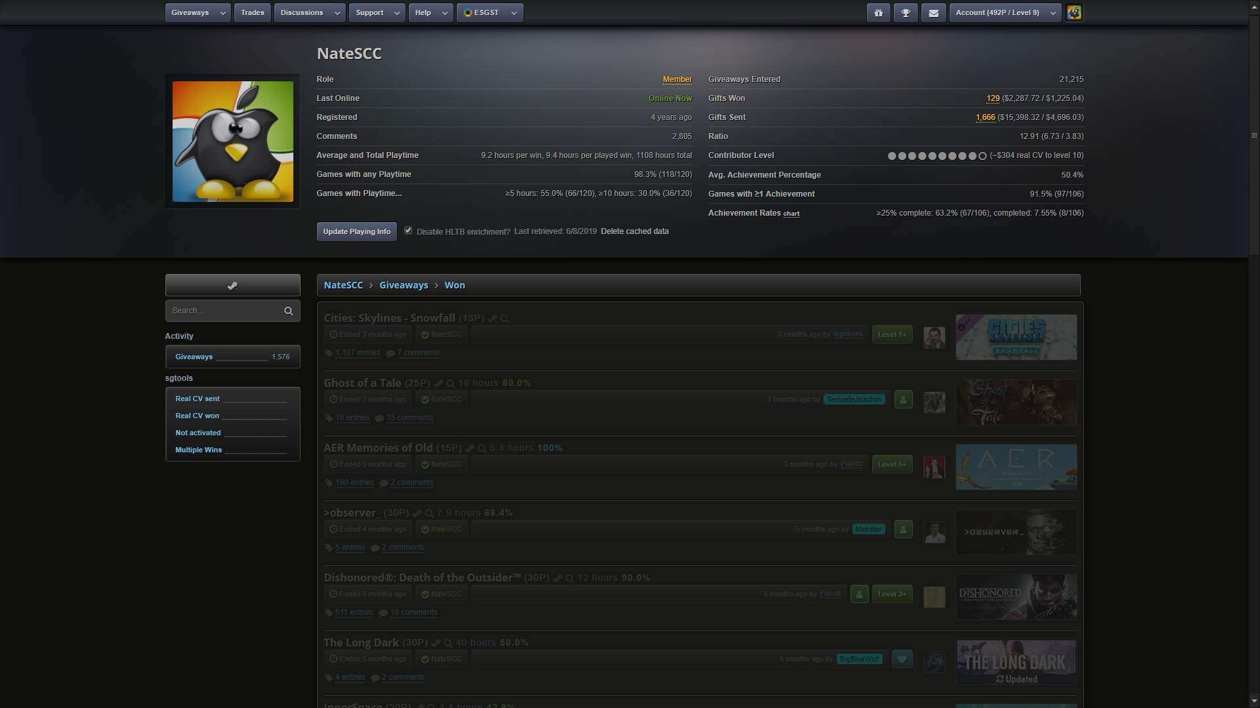Click the search icon next to Ghost of a Tale
Image resolution: width=1260 pixels, height=708 pixels.
point(450,383)
